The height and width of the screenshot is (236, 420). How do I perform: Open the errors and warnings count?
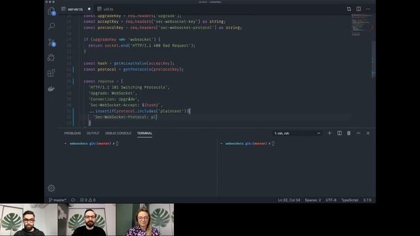(87, 200)
